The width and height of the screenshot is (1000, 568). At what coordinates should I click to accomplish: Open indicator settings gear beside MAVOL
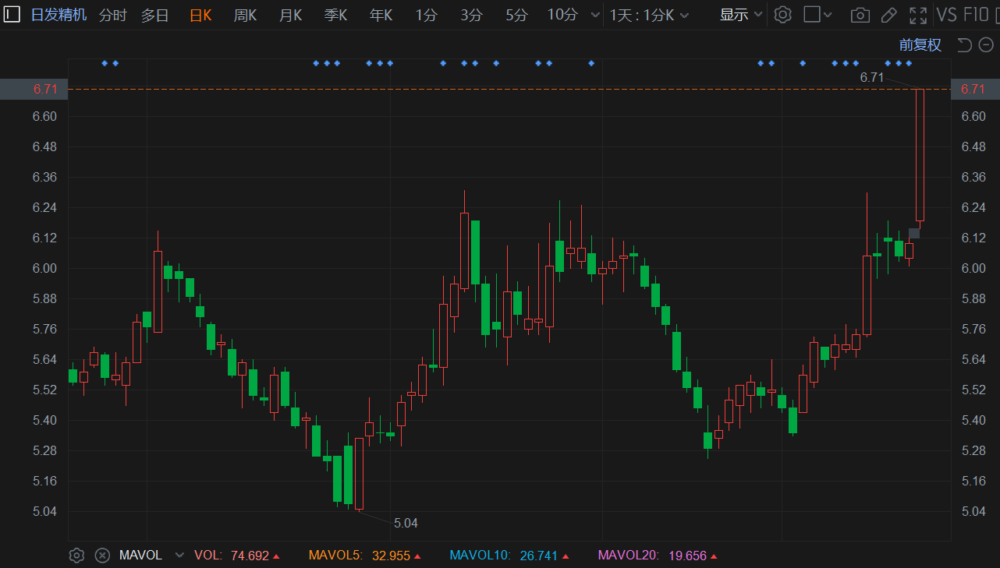coord(76,556)
